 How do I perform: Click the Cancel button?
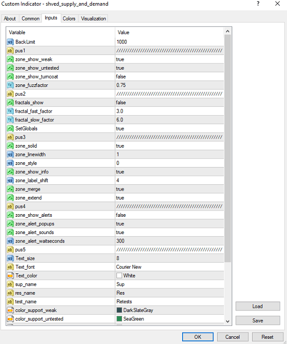click(x=233, y=337)
